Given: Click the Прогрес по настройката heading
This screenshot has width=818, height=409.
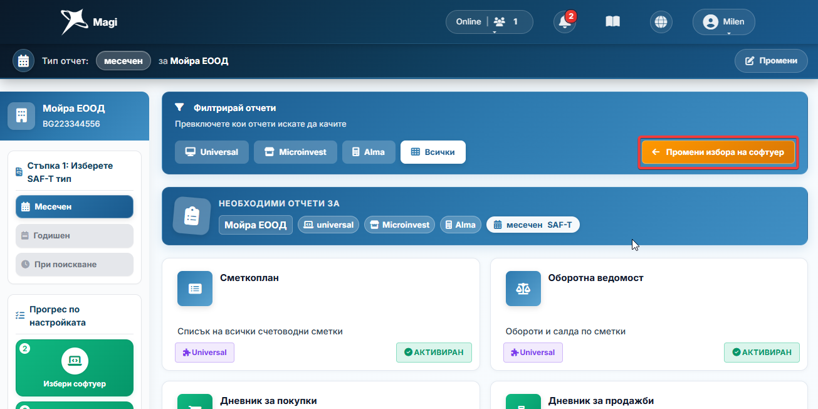Looking at the screenshot, I should (x=58, y=316).
